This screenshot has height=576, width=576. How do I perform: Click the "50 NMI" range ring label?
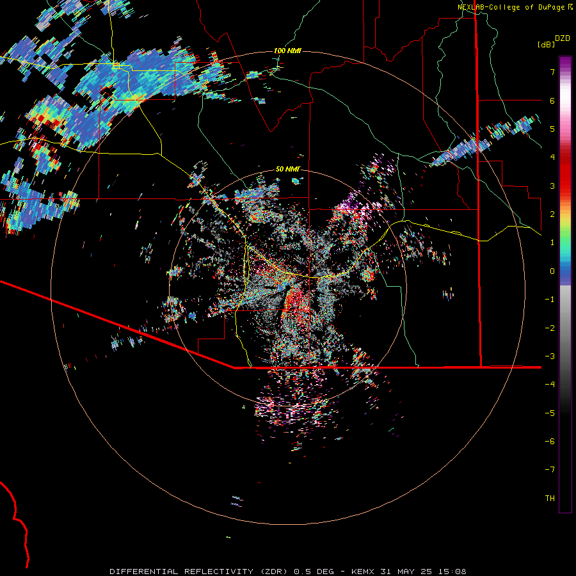(x=288, y=169)
